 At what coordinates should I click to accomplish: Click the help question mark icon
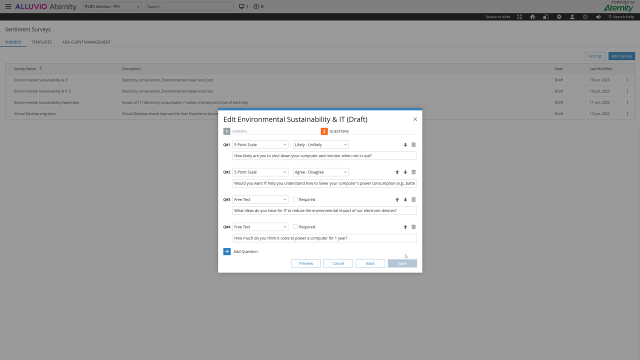[x=585, y=16]
